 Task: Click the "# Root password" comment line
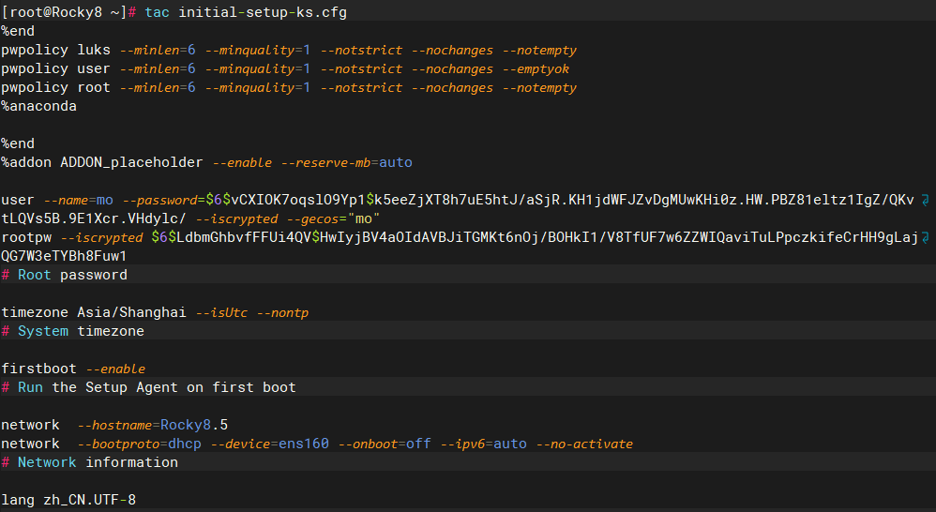pos(64,275)
